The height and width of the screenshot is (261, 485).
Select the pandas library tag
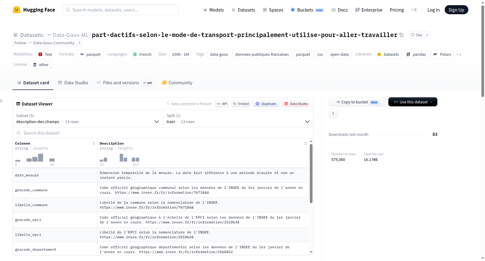[416, 54]
